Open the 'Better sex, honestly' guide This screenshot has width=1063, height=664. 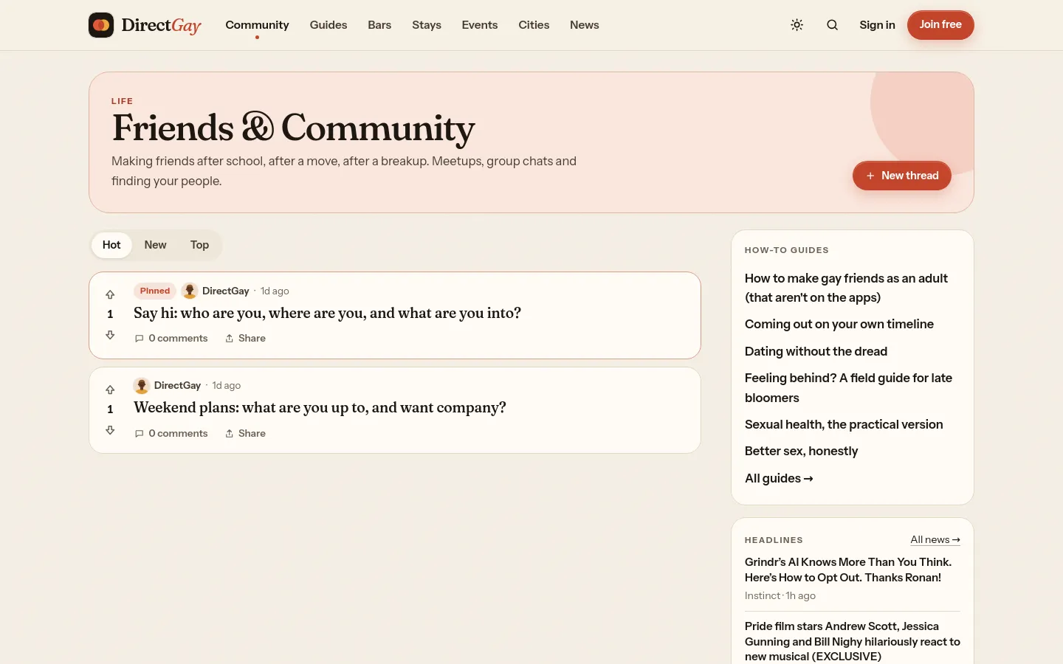801,451
